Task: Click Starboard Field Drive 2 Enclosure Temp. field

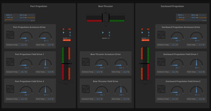Action: pyautogui.click(x=168, y=99)
